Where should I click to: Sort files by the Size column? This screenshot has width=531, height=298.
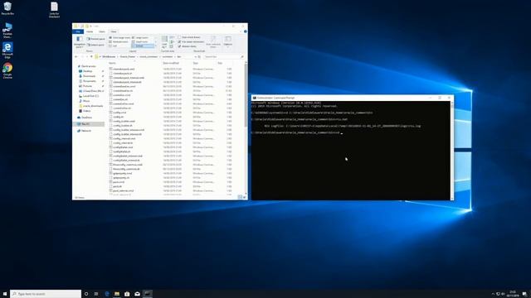point(220,63)
